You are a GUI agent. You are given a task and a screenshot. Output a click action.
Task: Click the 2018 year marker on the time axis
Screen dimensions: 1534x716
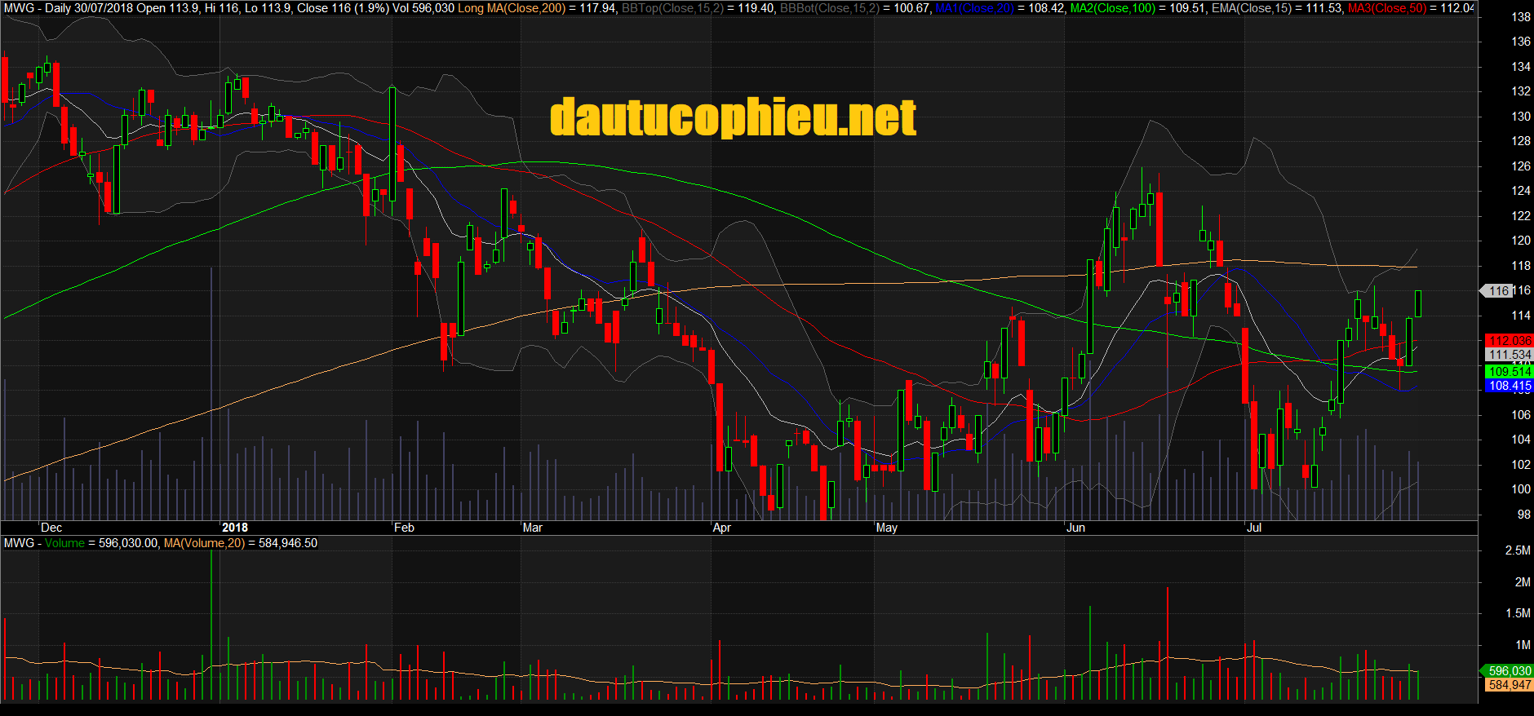(234, 528)
